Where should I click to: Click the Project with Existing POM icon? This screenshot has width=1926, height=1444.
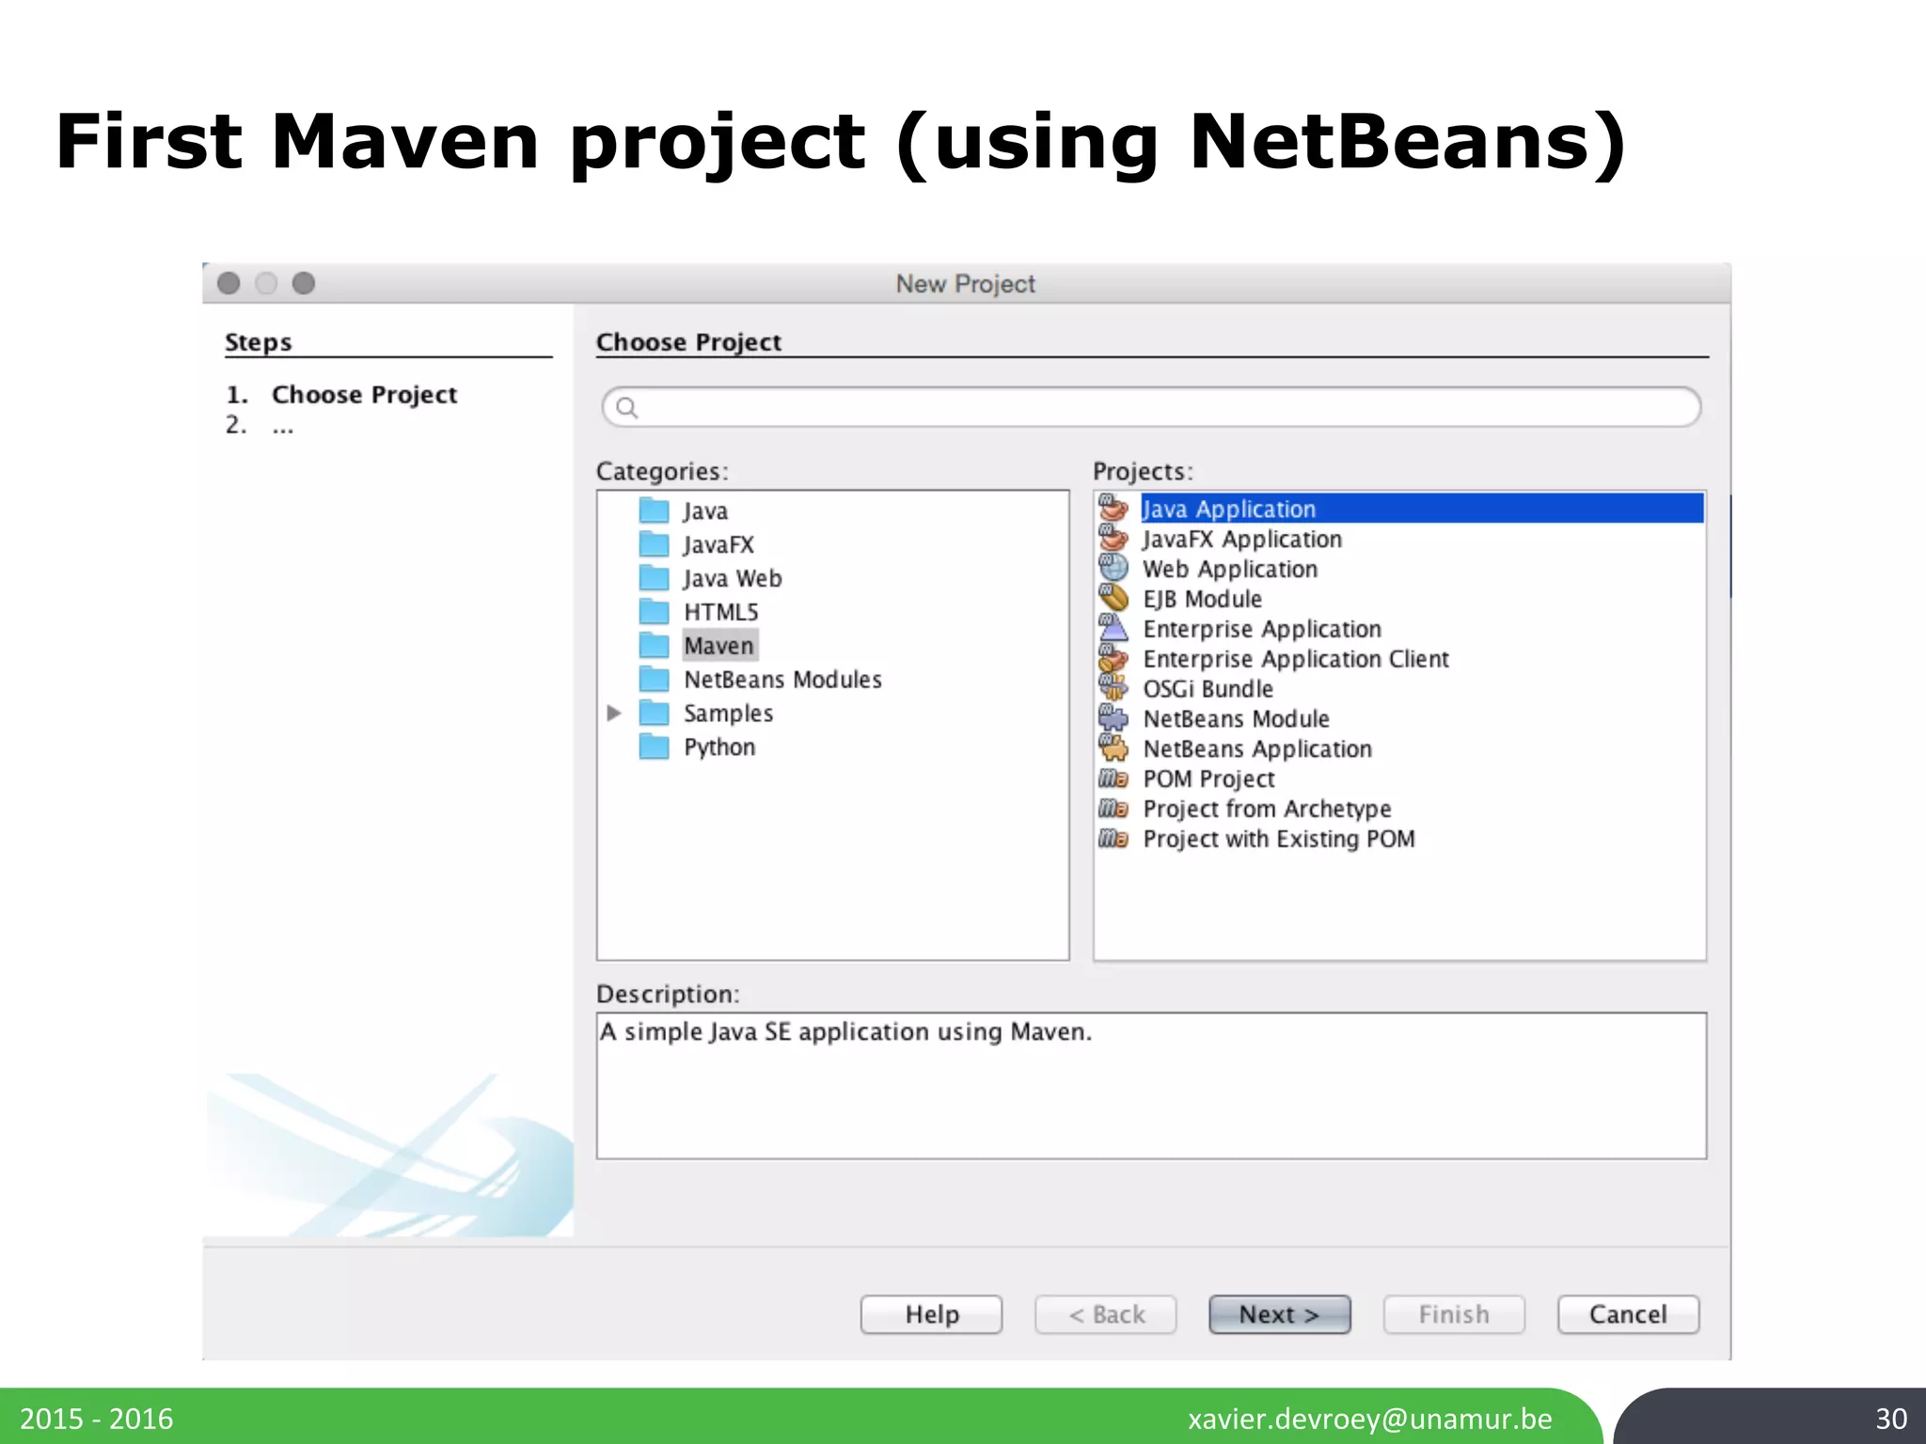point(1113,840)
